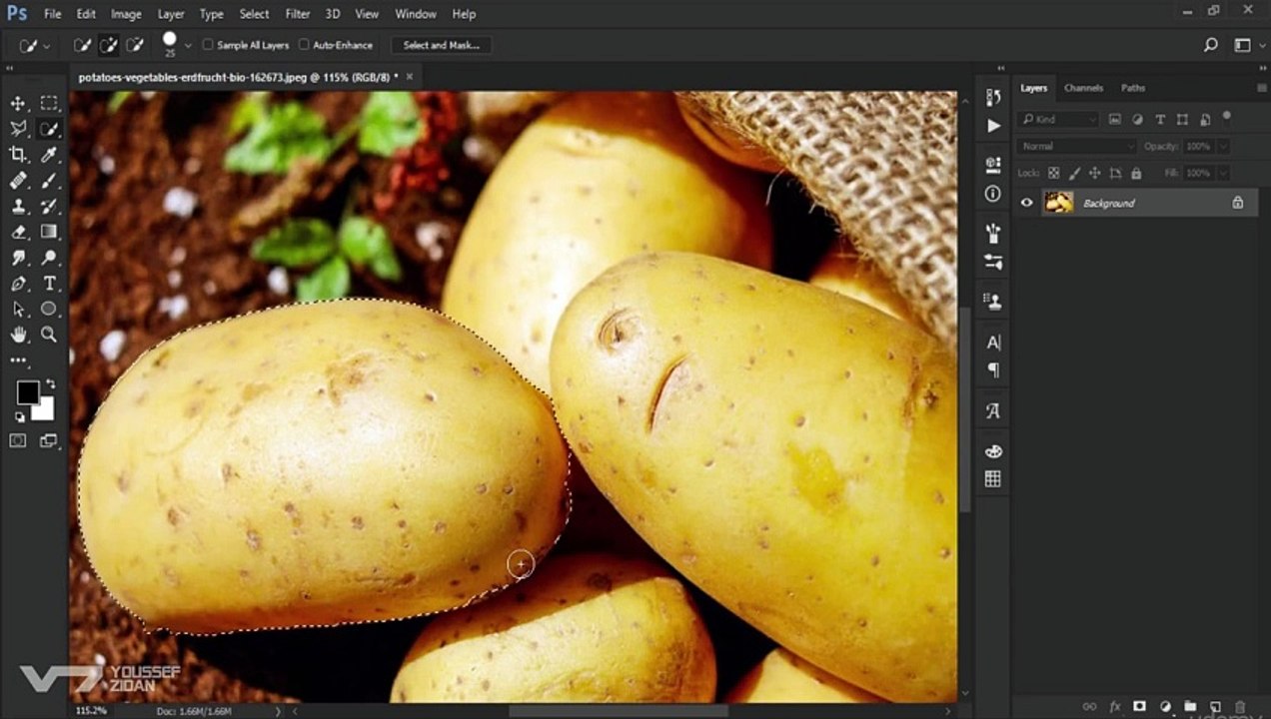The image size is (1271, 719).
Task: Open the Actions panel play icon
Action: click(993, 126)
